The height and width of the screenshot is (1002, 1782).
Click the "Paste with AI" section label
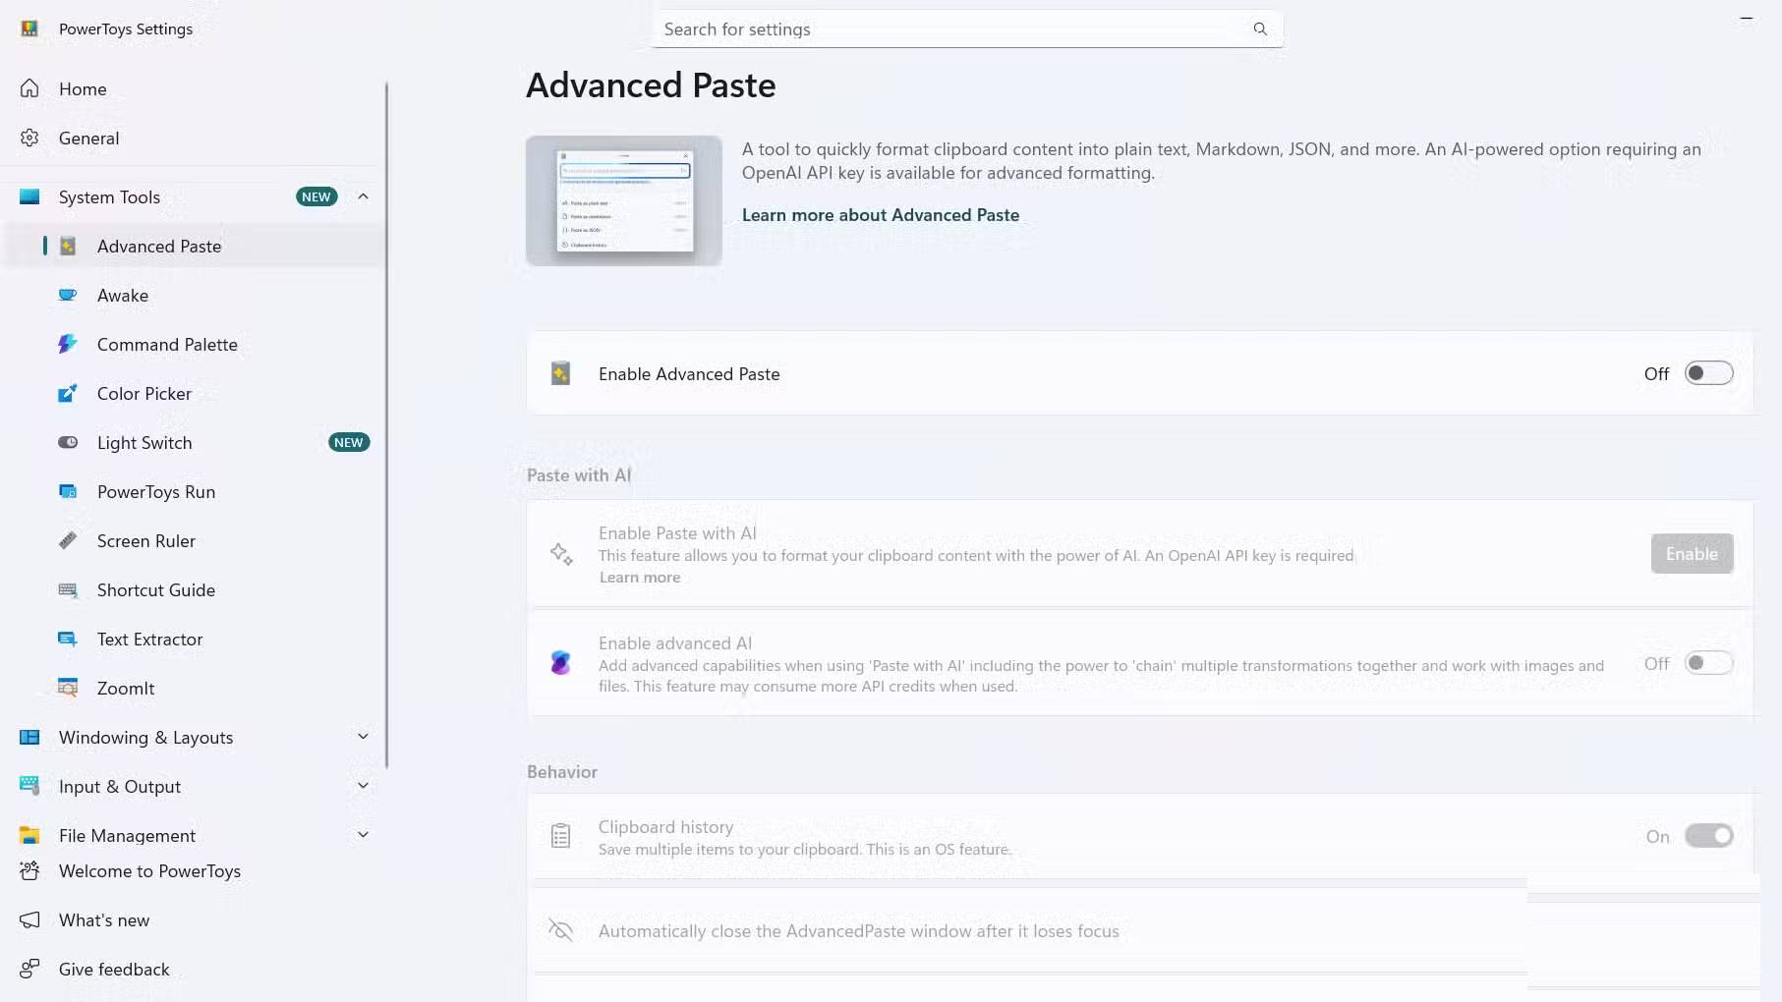(x=579, y=475)
